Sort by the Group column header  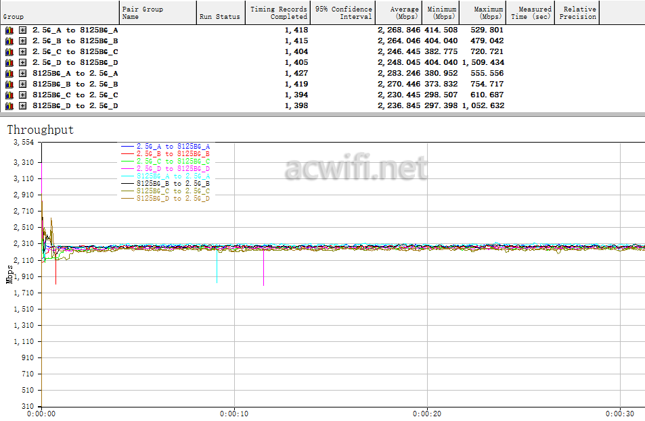(x=60, y=13)
